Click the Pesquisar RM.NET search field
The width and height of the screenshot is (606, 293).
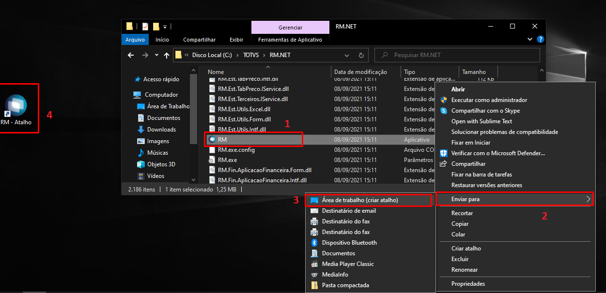click(x=458, y=55)
